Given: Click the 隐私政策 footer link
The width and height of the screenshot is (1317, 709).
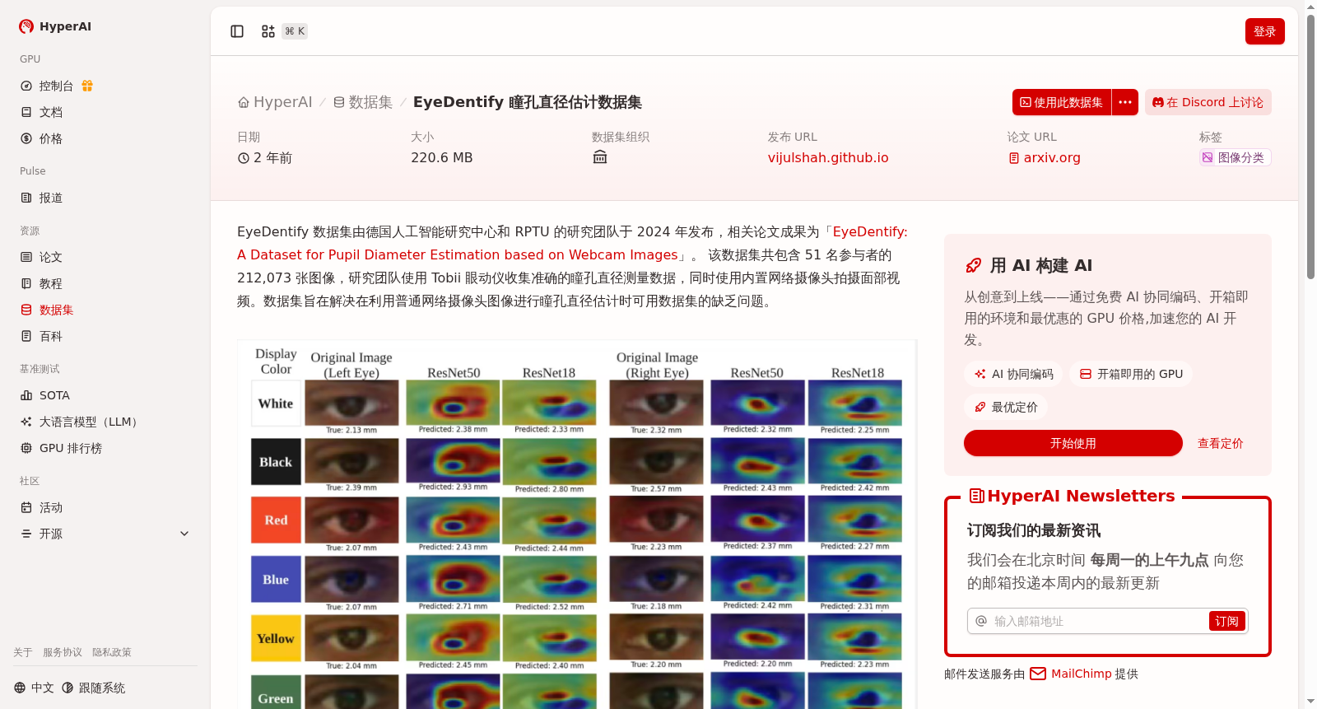Looking at the screenshot, I should [x=112, y=652].
